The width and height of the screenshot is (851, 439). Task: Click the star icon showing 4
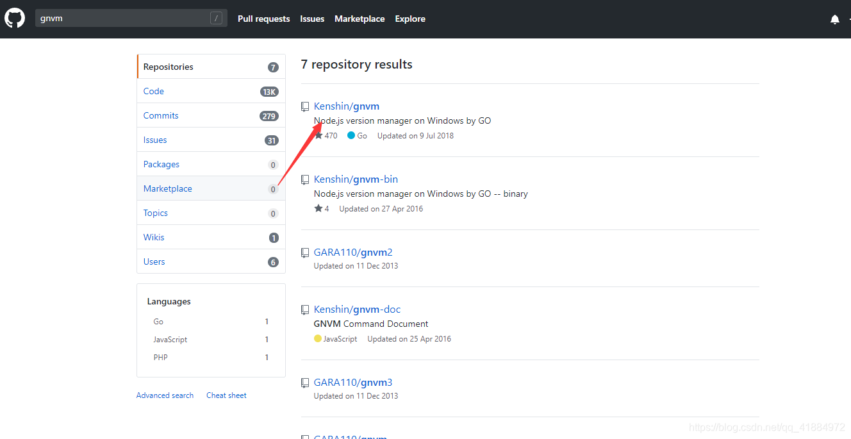click(318, 208)
